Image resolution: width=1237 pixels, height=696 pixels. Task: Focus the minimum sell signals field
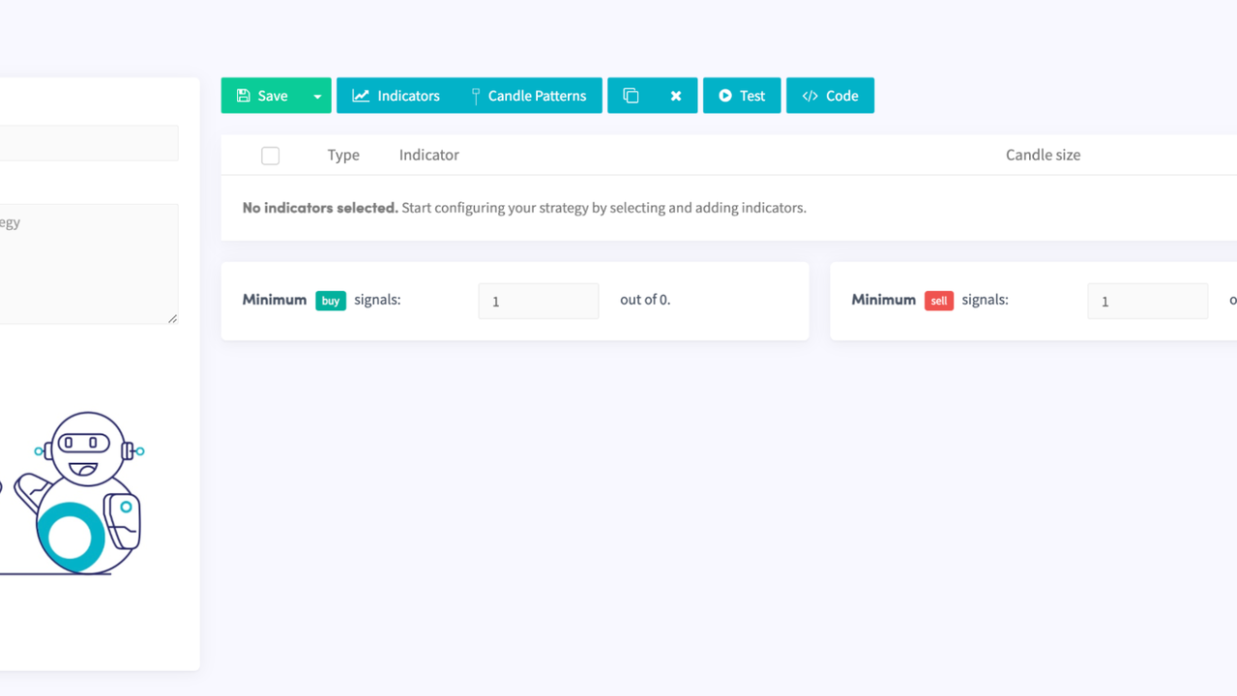click(x=1147, y=301)
